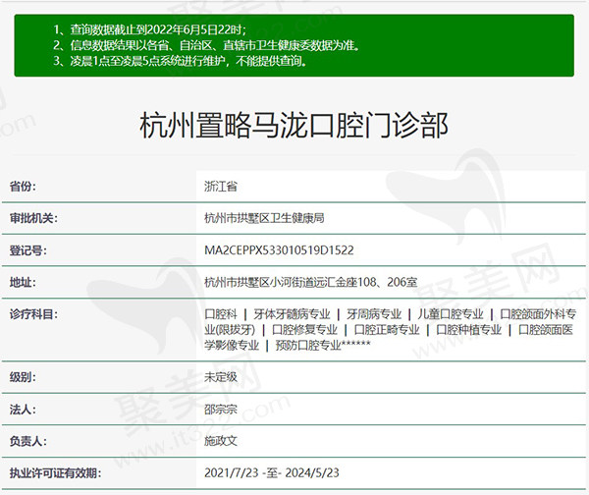Click the 执业许可证有效期 label

pos(56,472)
